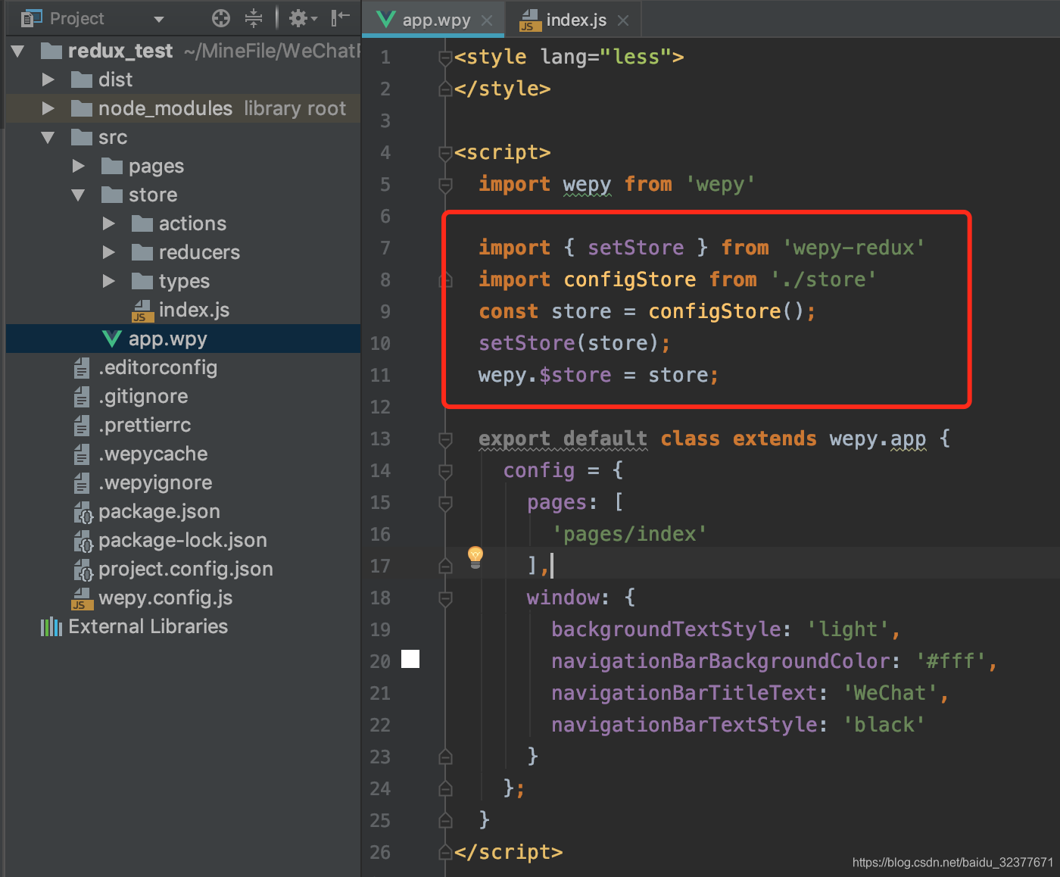Collapse the redux_test project root

click(18, 51)
